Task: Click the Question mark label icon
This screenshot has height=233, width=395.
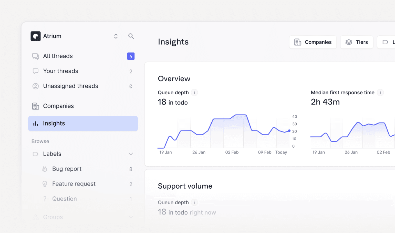Action: click(x=45, y=199)
